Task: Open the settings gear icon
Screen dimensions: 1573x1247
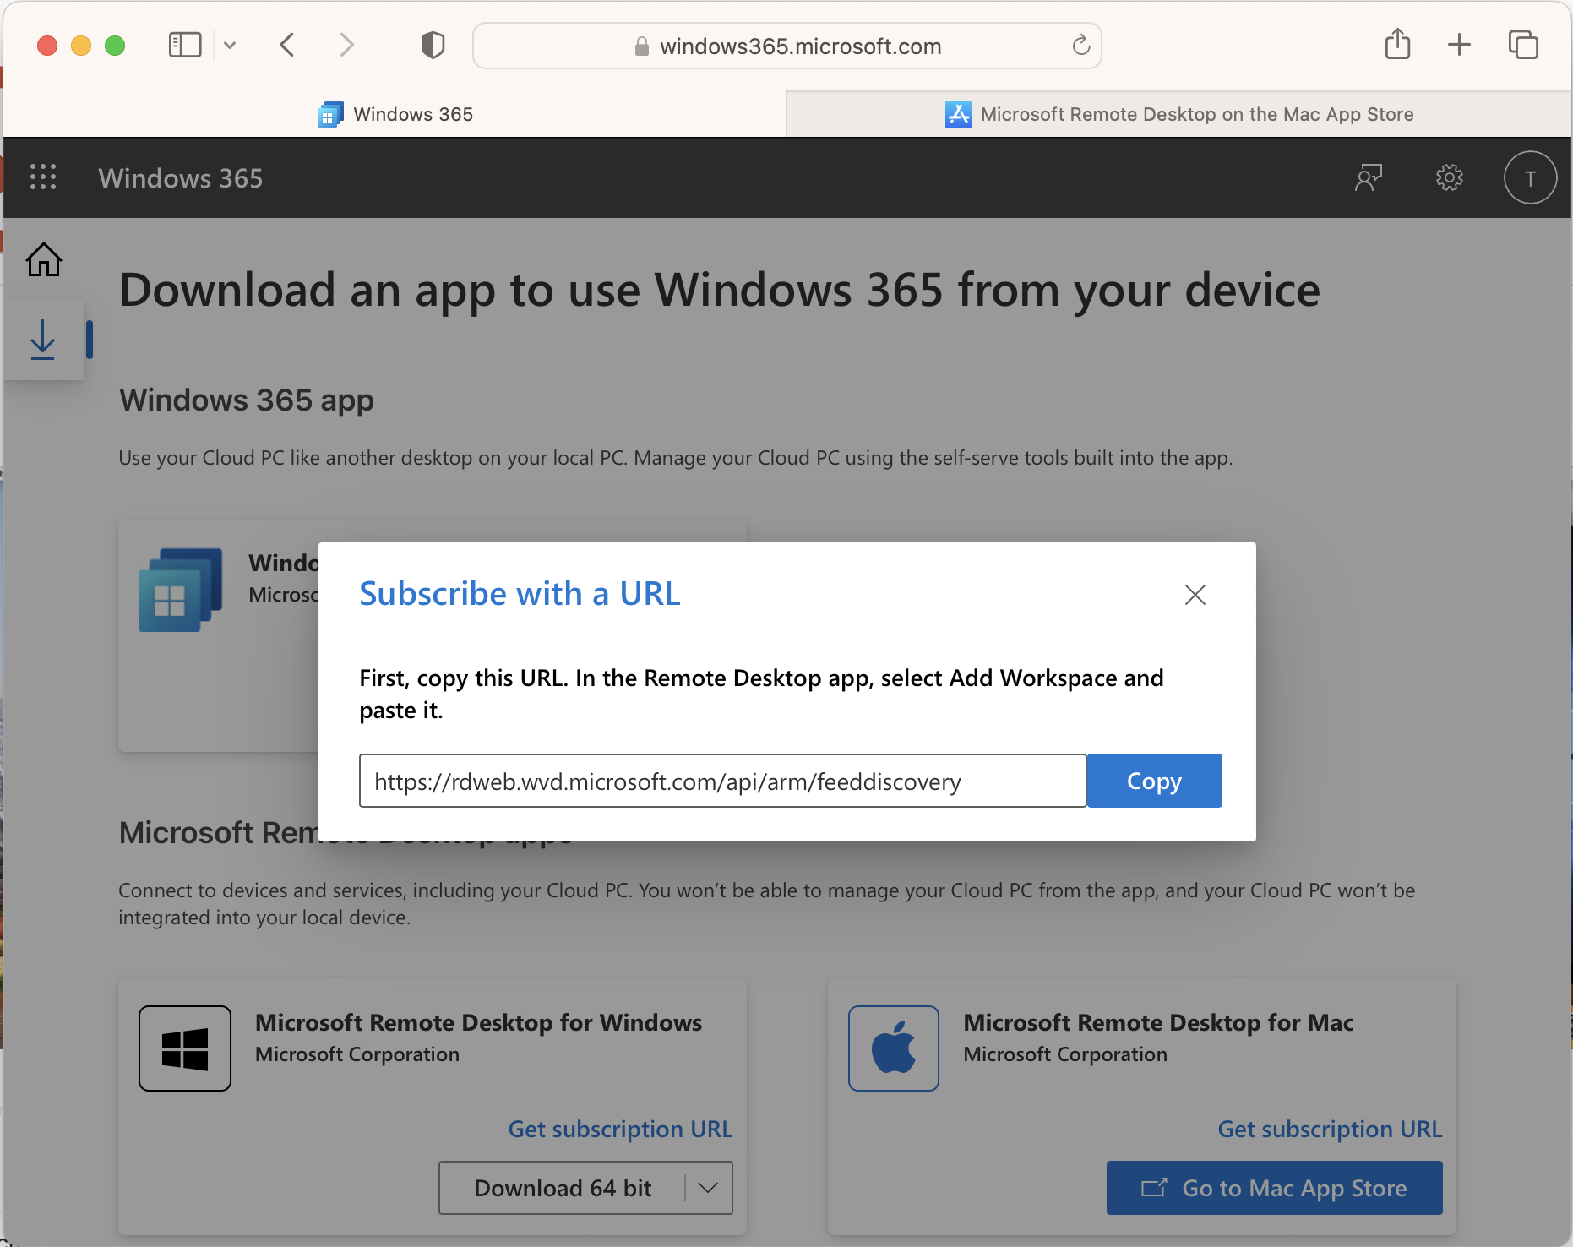Action: pyautogui.click(x=1450, y=177)
